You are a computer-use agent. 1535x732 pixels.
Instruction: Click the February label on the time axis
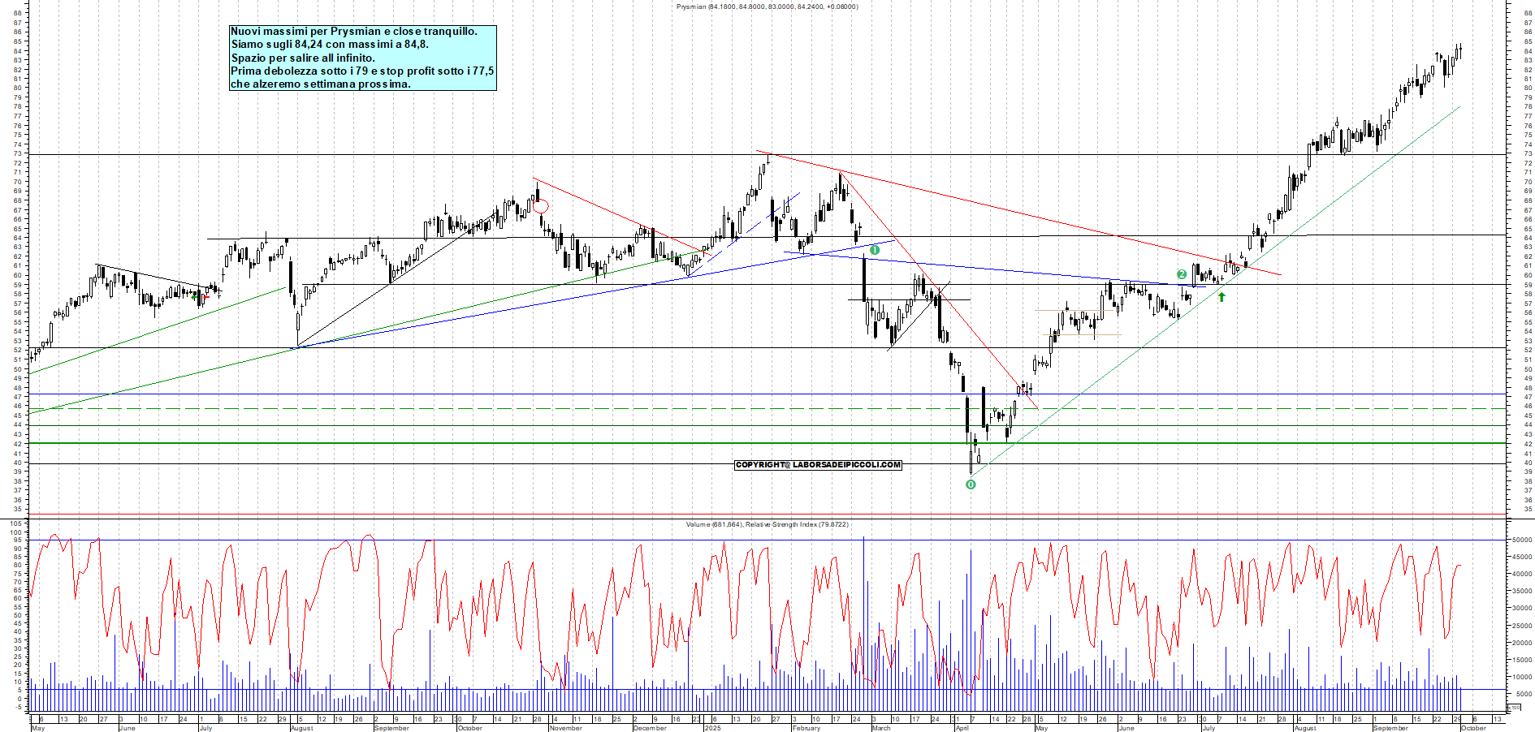pos(806,728)
